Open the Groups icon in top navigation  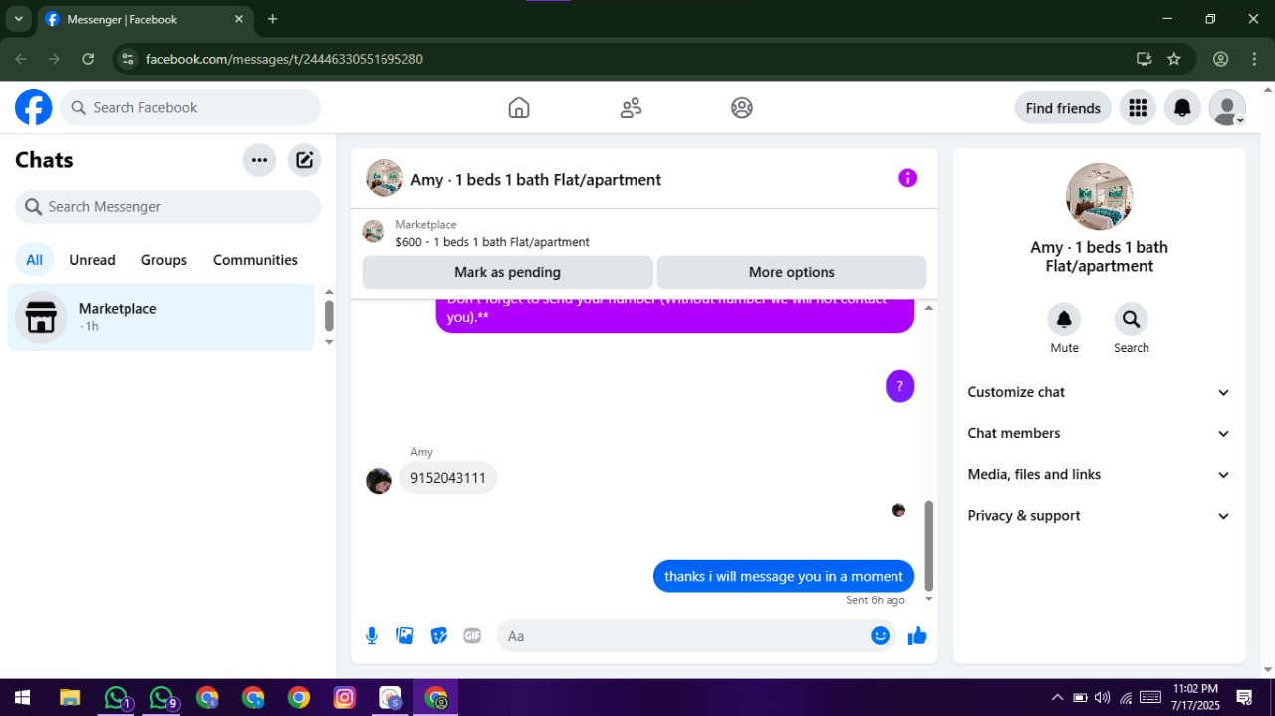coord(741,108)
